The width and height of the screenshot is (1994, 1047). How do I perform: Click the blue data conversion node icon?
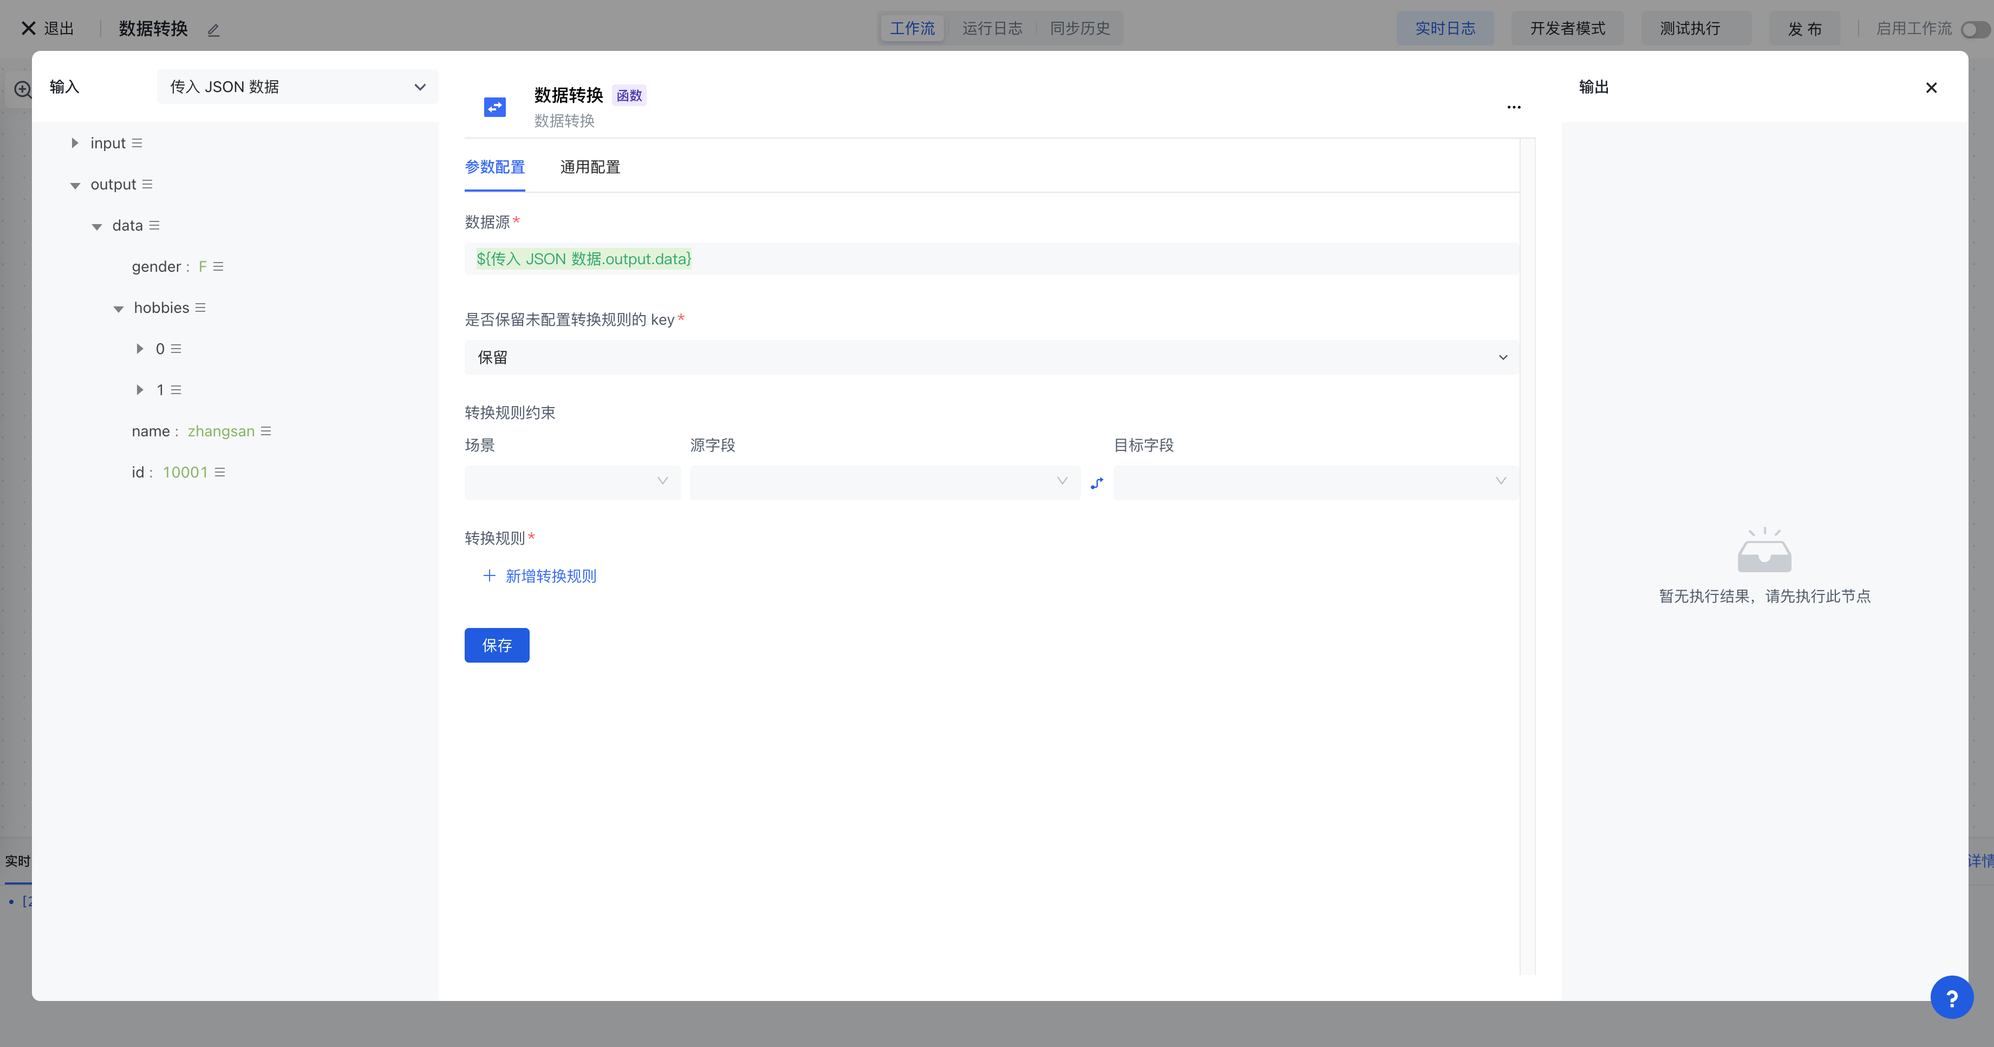pyautogui.click(x=494, y=107)
